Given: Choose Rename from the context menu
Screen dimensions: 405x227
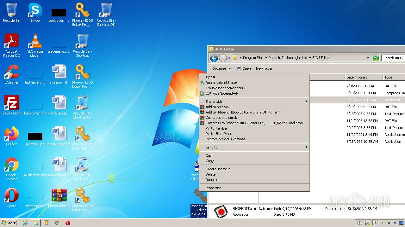Looking at the screenshot, I should [x=254, y=180].
